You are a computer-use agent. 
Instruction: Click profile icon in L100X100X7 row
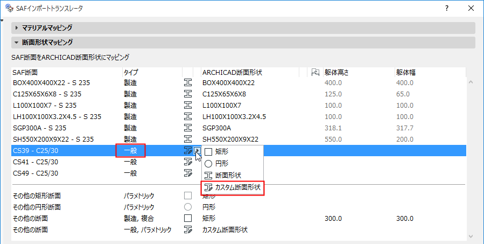click(x=188, y=106)
